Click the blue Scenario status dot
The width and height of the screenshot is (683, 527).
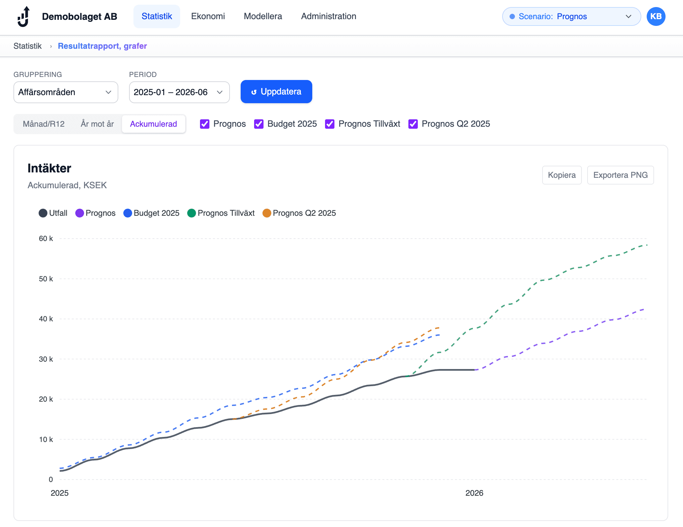point(512,16)
